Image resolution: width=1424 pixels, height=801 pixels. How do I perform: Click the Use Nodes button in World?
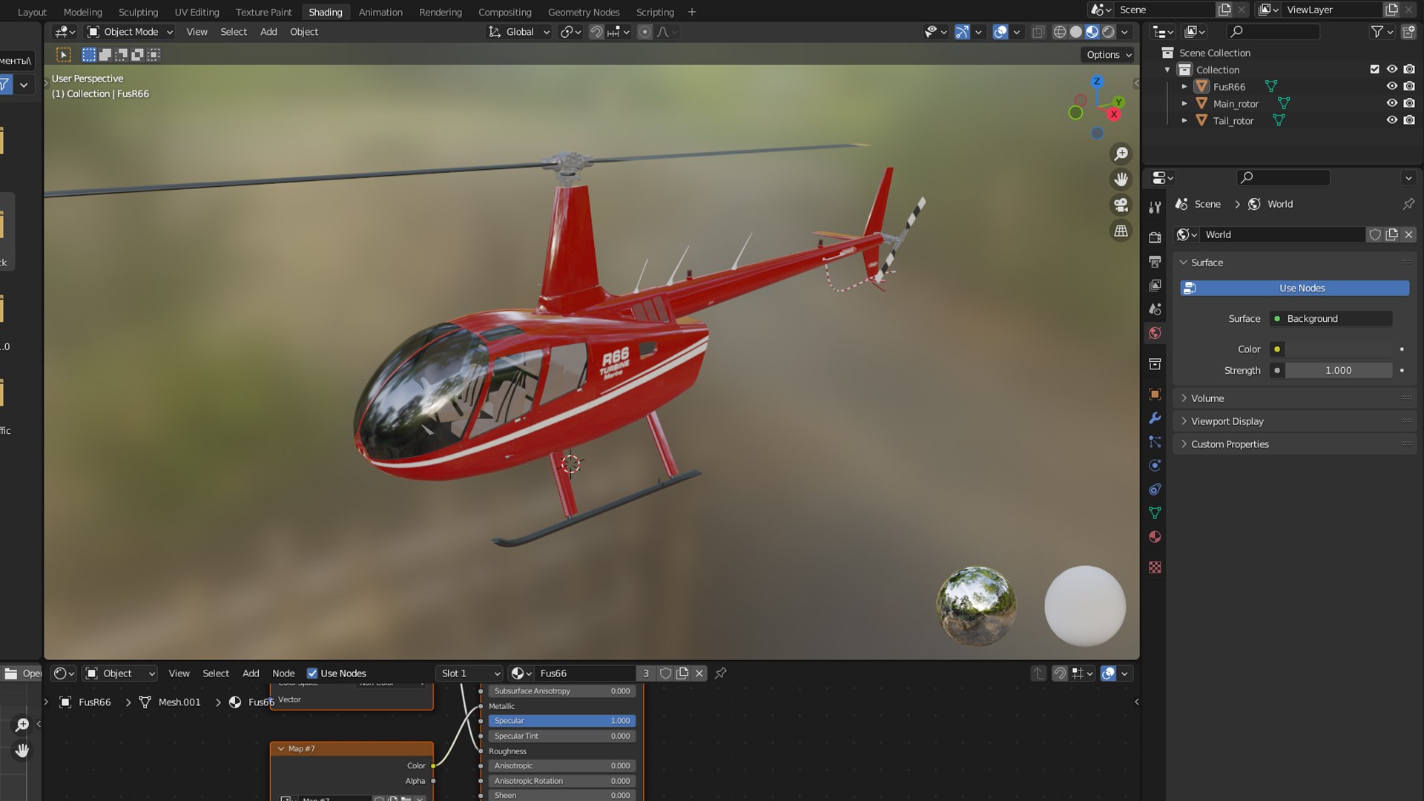pos(1295,288)
